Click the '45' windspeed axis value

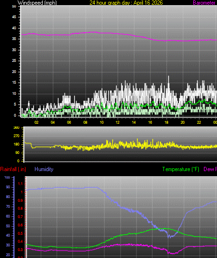click(14, 17)
